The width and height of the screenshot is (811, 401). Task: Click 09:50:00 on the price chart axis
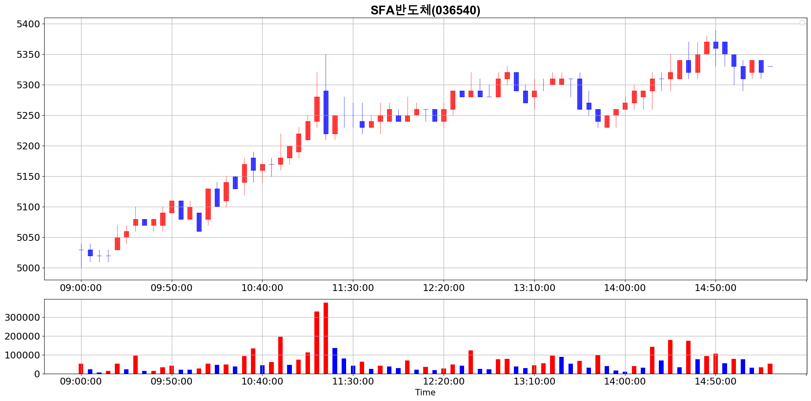[172, 288]
